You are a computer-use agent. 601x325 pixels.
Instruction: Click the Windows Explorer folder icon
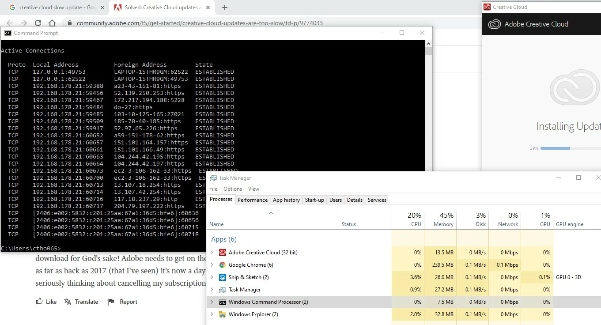pos(223,314)
